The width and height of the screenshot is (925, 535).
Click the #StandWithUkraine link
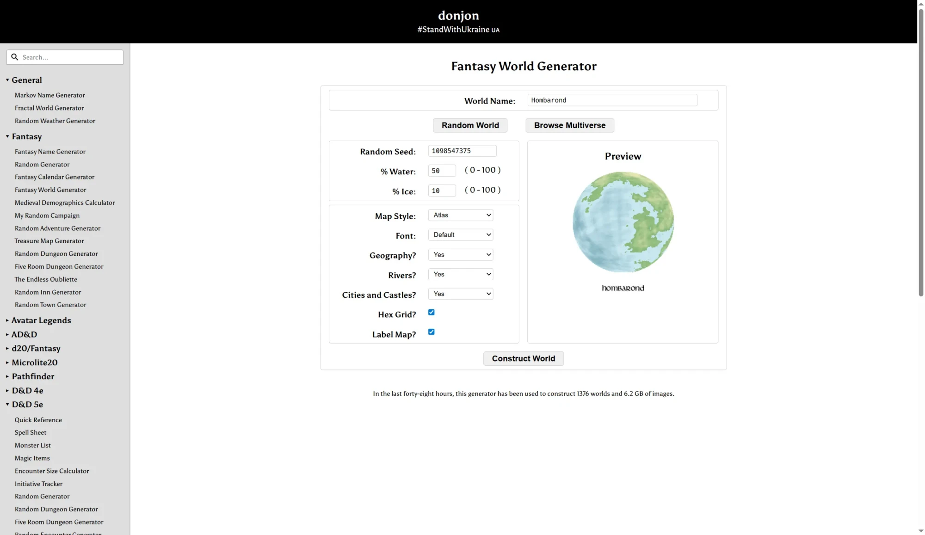[458, 30]
